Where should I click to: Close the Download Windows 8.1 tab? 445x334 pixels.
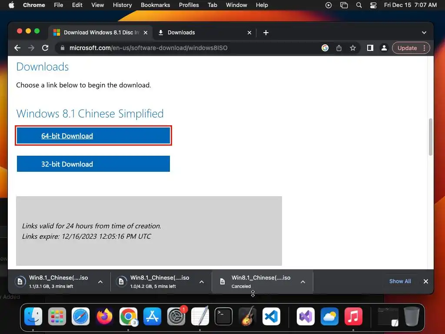point(145,33)
